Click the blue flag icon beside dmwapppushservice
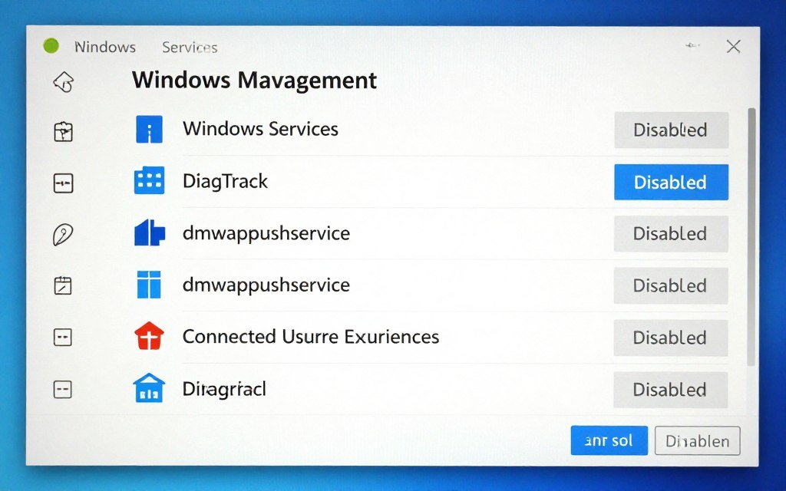This screenshot has width=786, height=491. coord(149,232)
